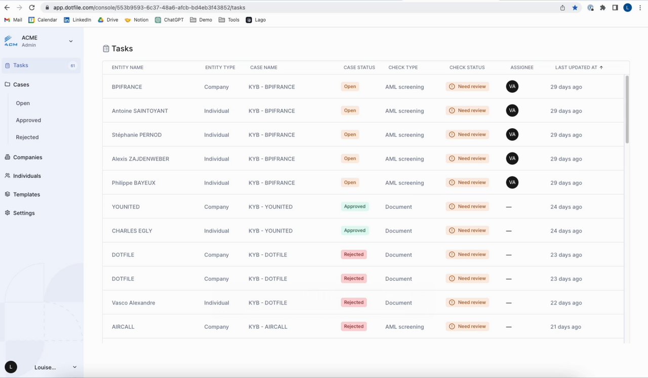The width and height of the screenshot is (648, 378).
Task: Sort by the Last Updated At column
Action: pos(579,67)
